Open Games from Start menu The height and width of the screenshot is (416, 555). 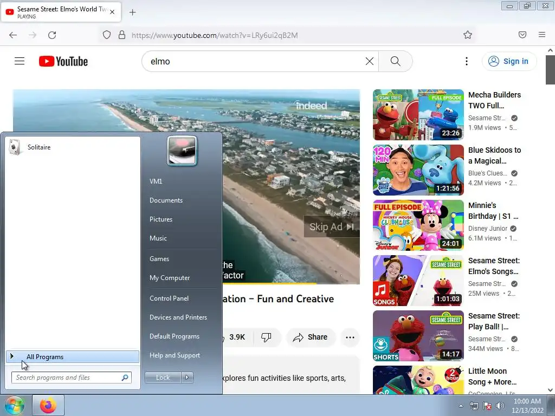tap(159, 258)
